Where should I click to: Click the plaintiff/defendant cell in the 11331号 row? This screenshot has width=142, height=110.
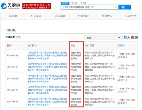coord(100,79)
